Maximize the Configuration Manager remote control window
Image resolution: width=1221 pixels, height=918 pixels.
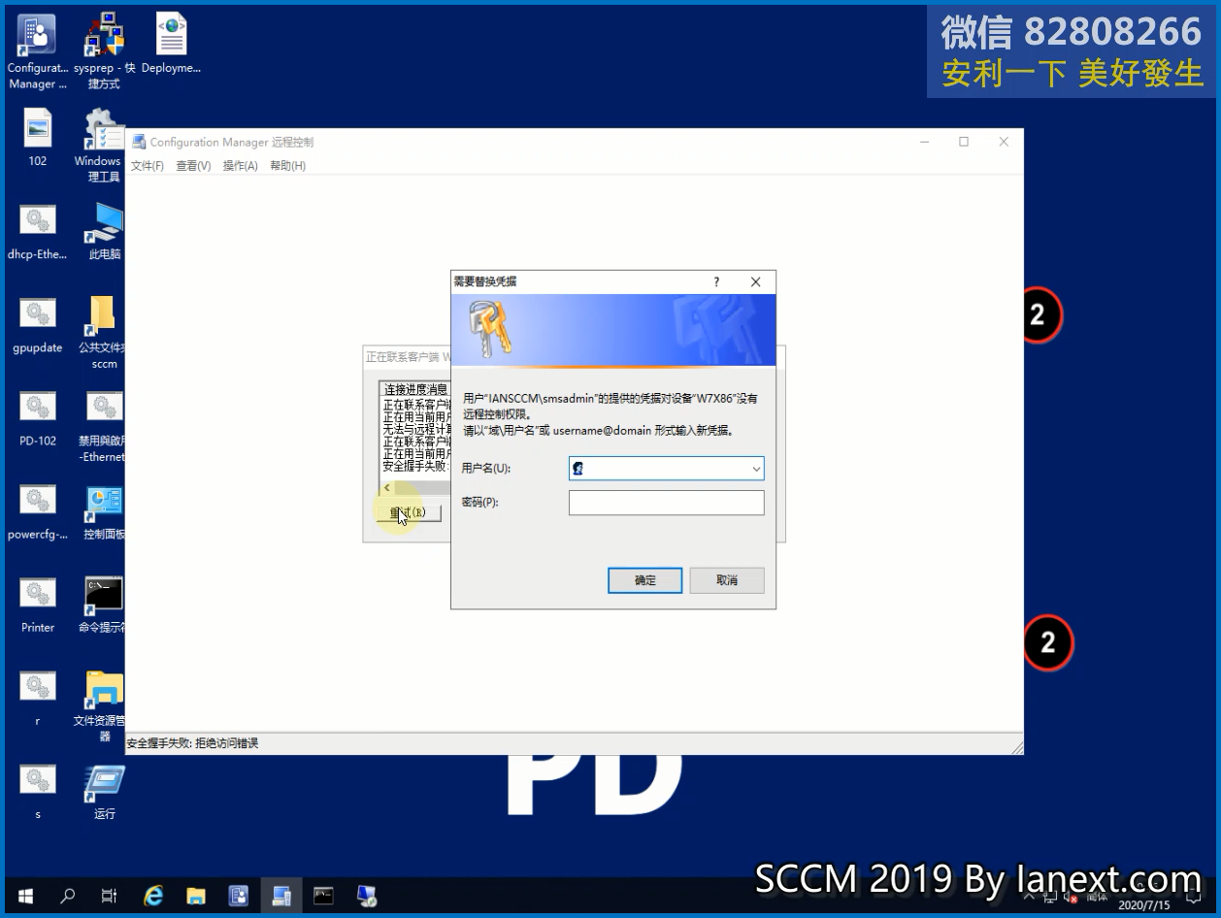coord(964,142)
